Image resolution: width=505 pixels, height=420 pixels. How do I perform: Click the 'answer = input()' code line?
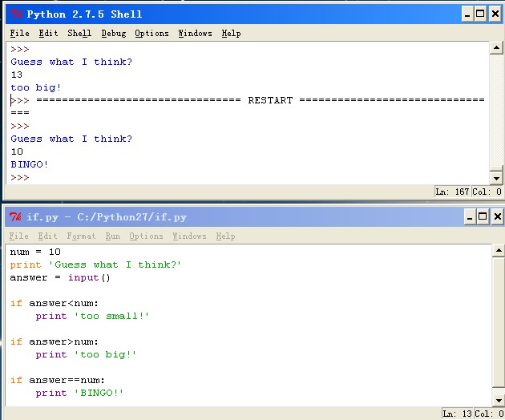60,277
